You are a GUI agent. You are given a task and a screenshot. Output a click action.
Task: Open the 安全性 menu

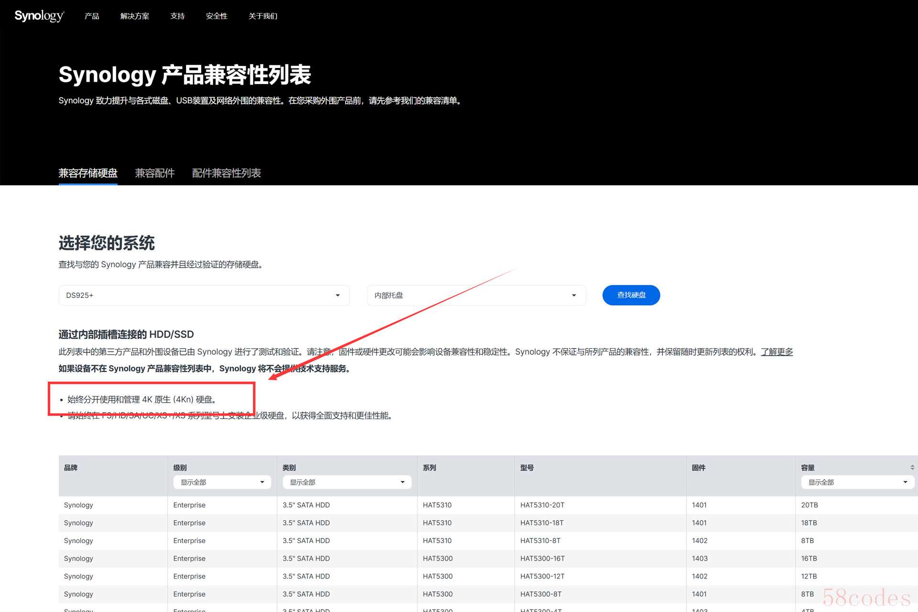pos(217,16)
